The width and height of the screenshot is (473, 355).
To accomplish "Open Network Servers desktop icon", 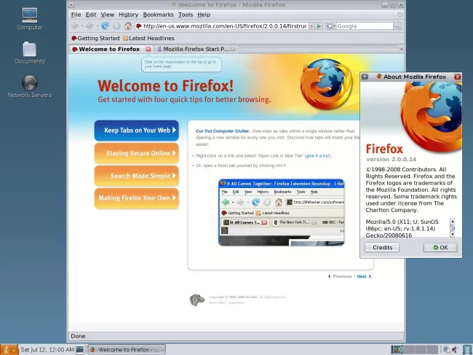I will tap(30, 87).
